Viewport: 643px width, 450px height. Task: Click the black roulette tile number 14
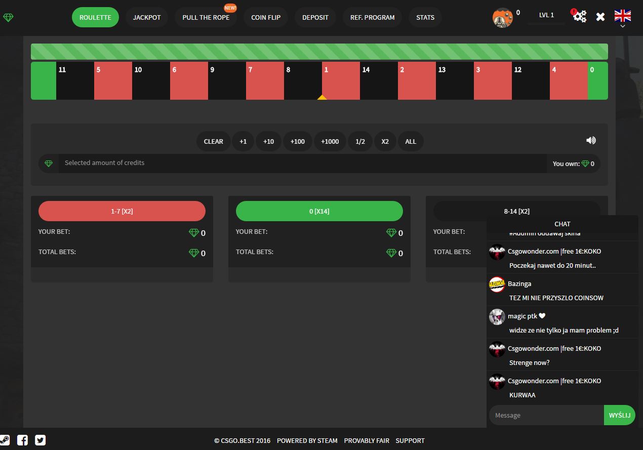tap(379, 81)
